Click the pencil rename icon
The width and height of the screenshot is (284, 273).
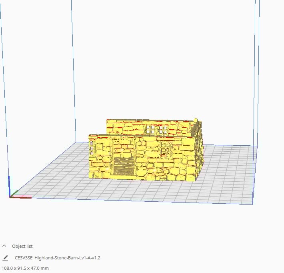[x=5, y=258]
